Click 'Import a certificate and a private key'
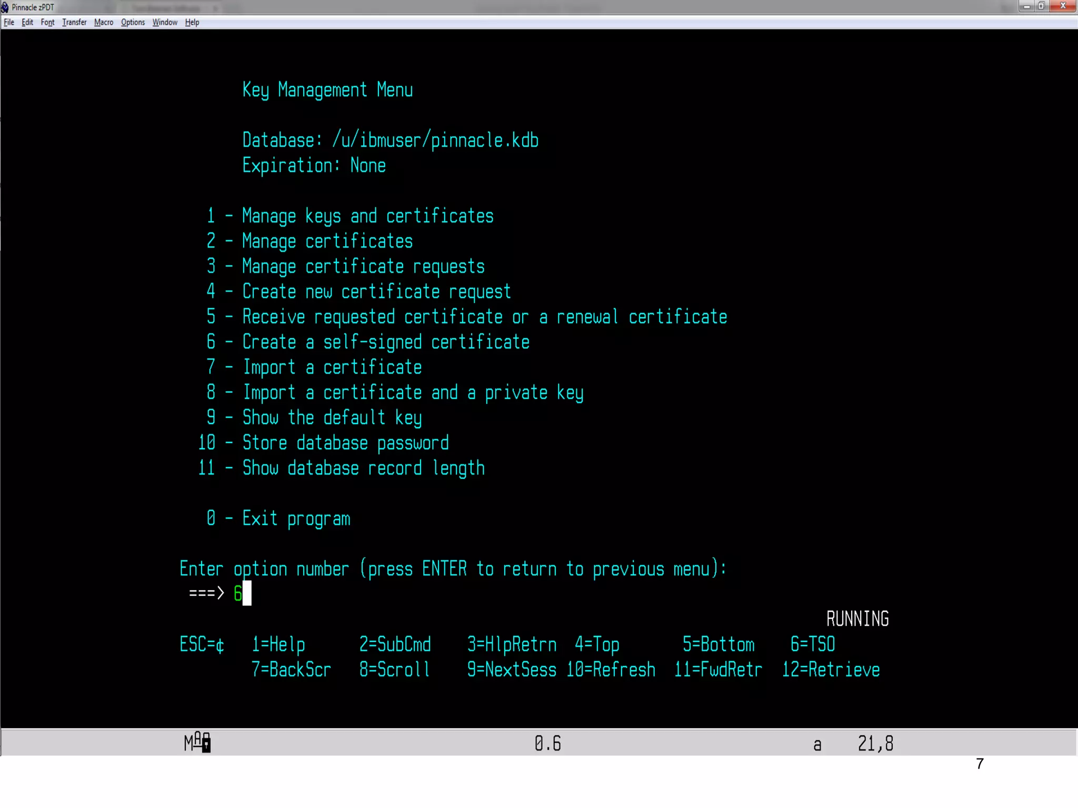Screen dimensions: 1078x808 [x=395, y=393]
